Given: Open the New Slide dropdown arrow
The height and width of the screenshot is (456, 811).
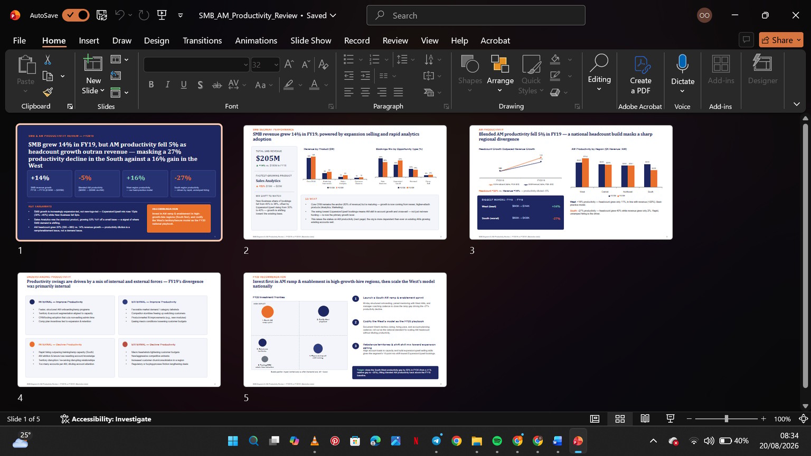Looking at the screenshot, I should [102, 91].
